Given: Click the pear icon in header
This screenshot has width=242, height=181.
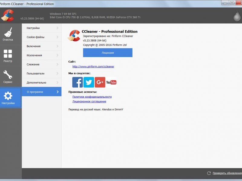Looking at the screenshot, I should (237, 16).
